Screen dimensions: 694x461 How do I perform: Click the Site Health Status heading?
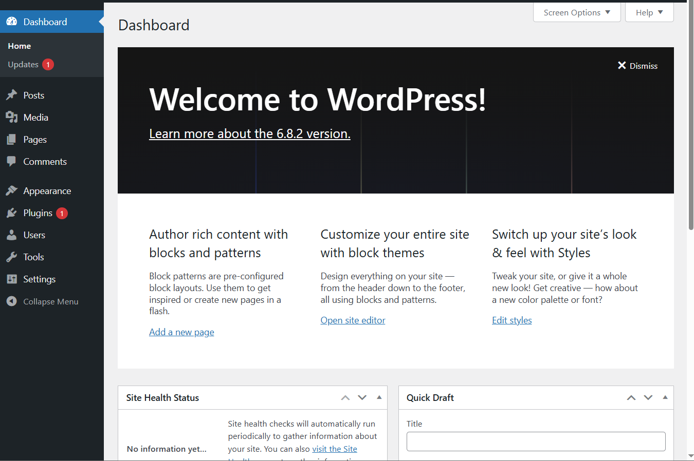[162, 398]
